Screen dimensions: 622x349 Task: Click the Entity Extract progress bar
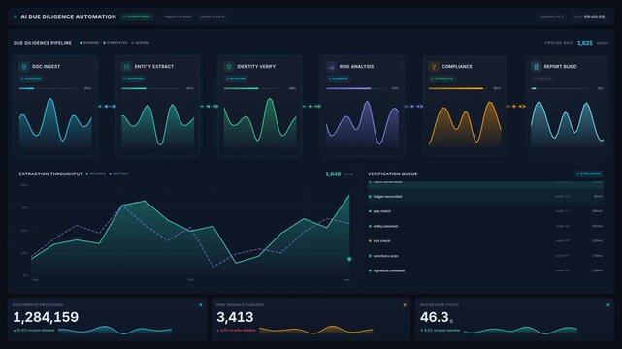151,89
